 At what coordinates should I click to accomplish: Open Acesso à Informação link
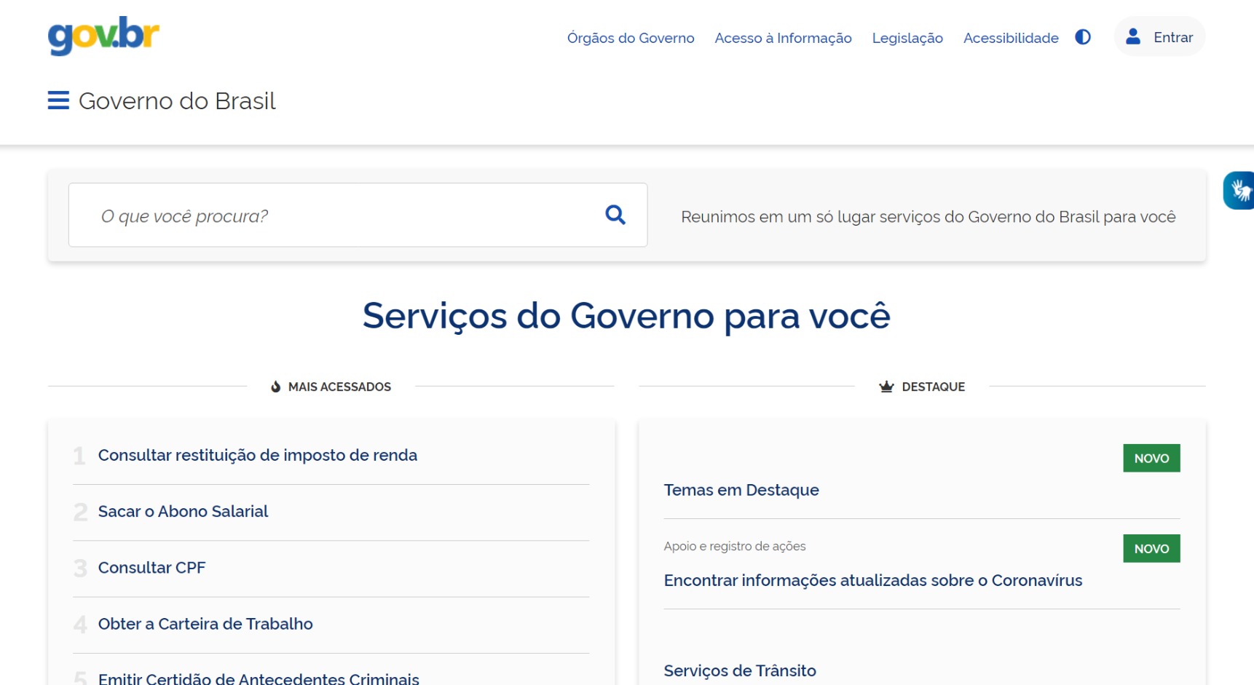[x=783, y=38]
